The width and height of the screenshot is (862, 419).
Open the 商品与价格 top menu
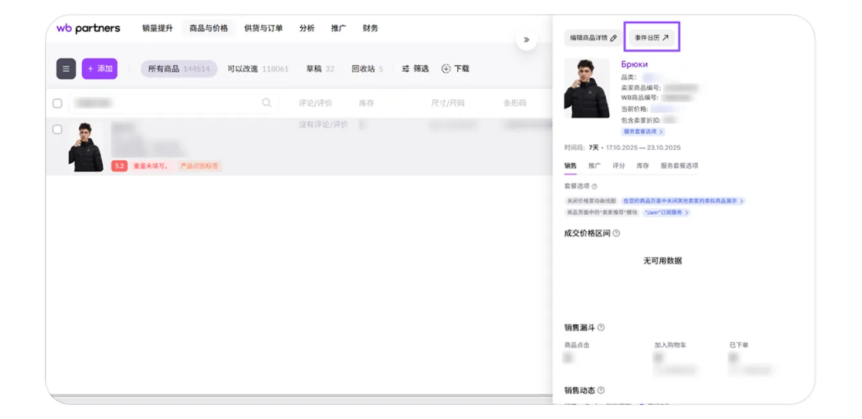pos(208,28)
